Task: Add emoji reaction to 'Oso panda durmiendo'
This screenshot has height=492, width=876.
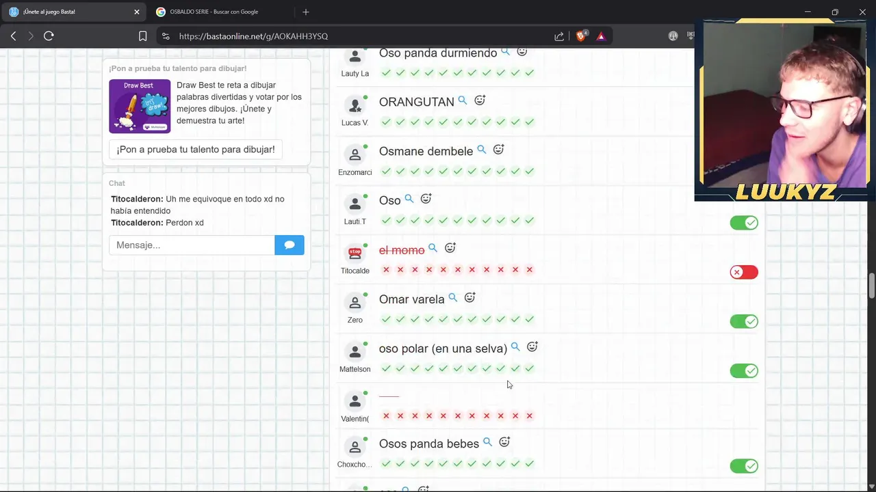Action: (x=522, y=52)
